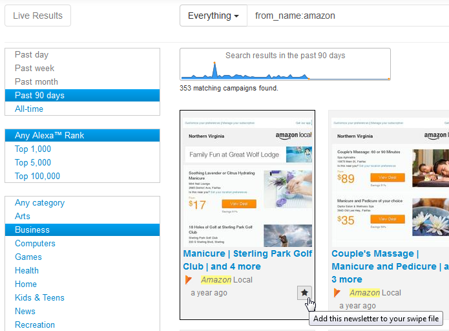Open the Manicure | Sterling Park Golf campaign link
The image size is (449, 331).
click(247, 260)
